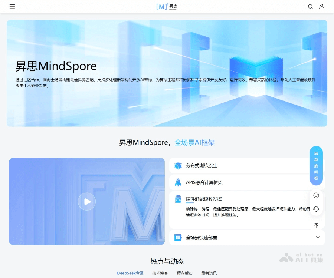Screen dimensions: 334x278
Task: Click the grid icon beside 全场景快速部署
Action: [x=178, y=237]
